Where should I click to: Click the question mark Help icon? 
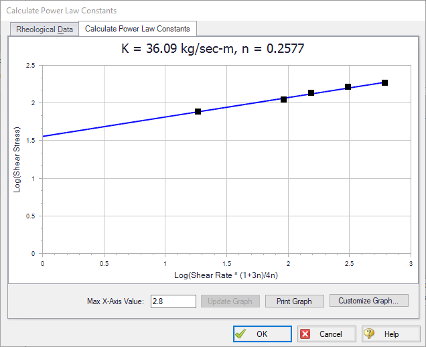(x=369, y=334)
